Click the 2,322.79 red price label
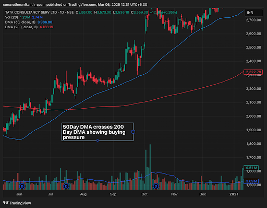The width and height of the screenshot is (267, 208). pos(253,72)
